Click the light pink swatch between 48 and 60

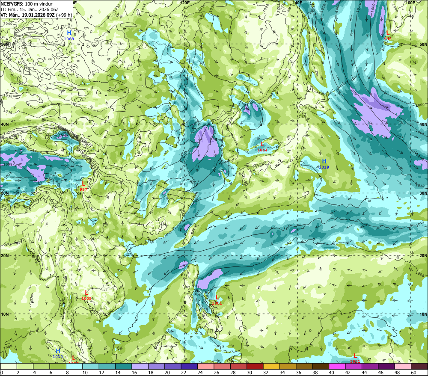click(403, 366)
